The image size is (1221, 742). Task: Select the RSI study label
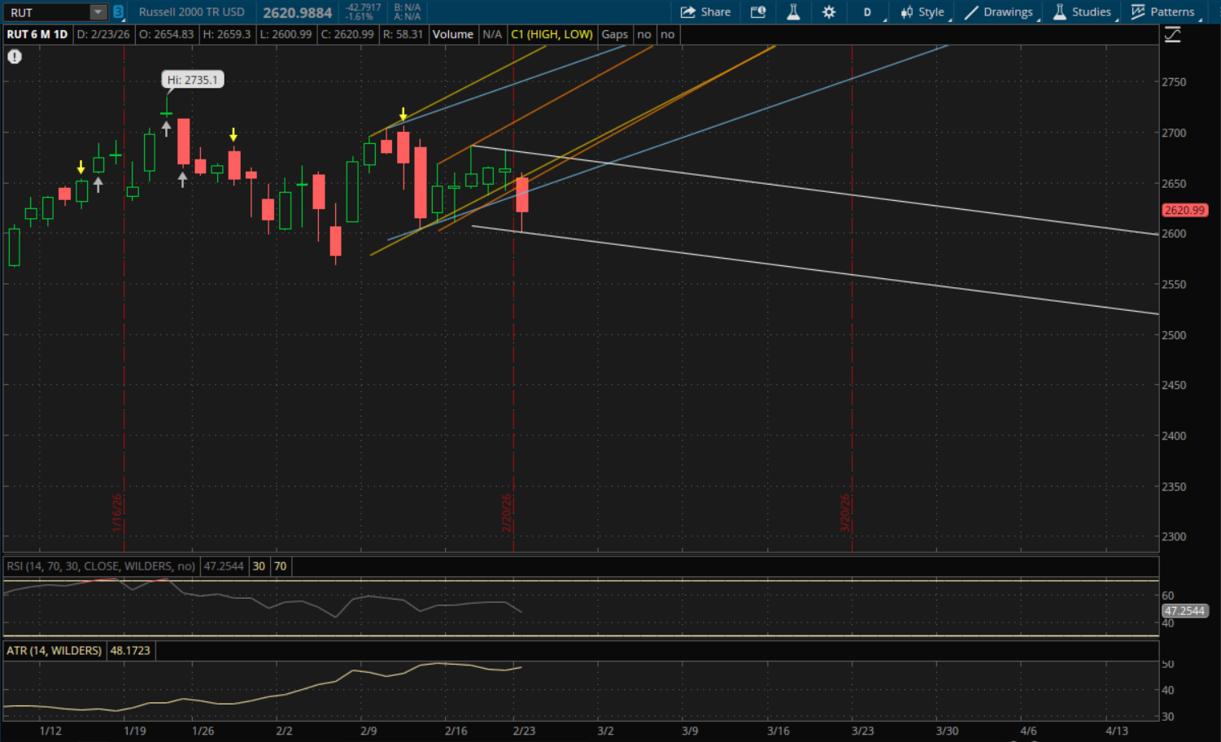tap(101, 566)
